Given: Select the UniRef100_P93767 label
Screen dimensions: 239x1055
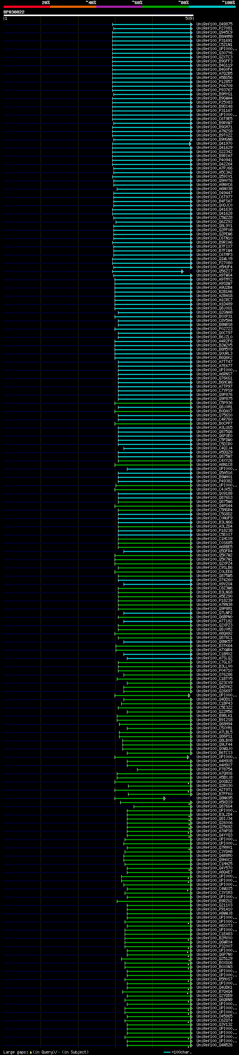Looking at the screenshot, I should pos(214,90).
